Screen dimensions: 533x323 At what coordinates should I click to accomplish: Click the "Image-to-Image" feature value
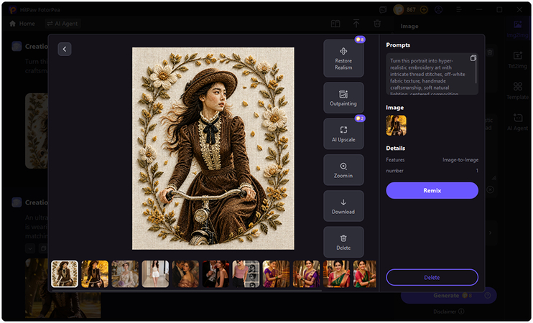point(460,159)
